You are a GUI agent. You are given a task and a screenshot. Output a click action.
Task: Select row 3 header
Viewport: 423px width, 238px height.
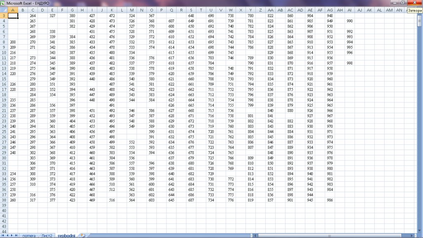4,16
